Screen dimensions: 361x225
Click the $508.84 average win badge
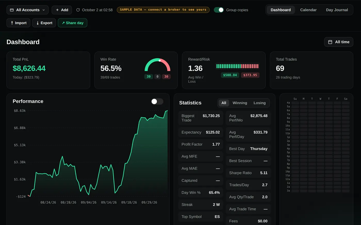(230, 75)
